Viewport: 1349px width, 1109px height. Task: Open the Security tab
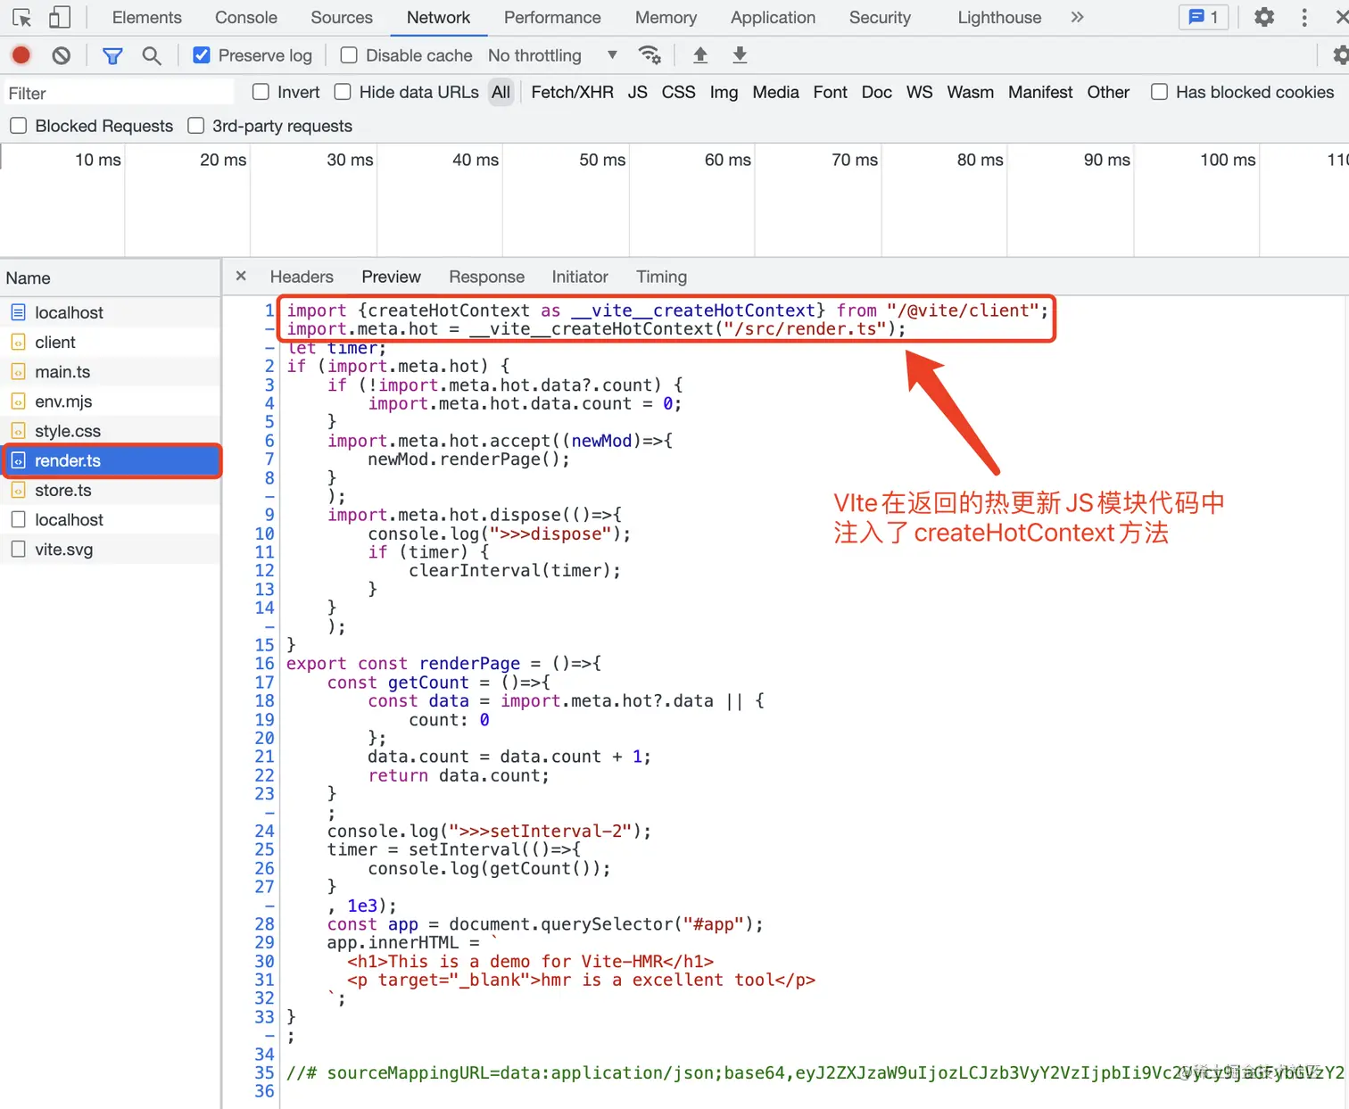pyautogui.click(x=880, y=17)
